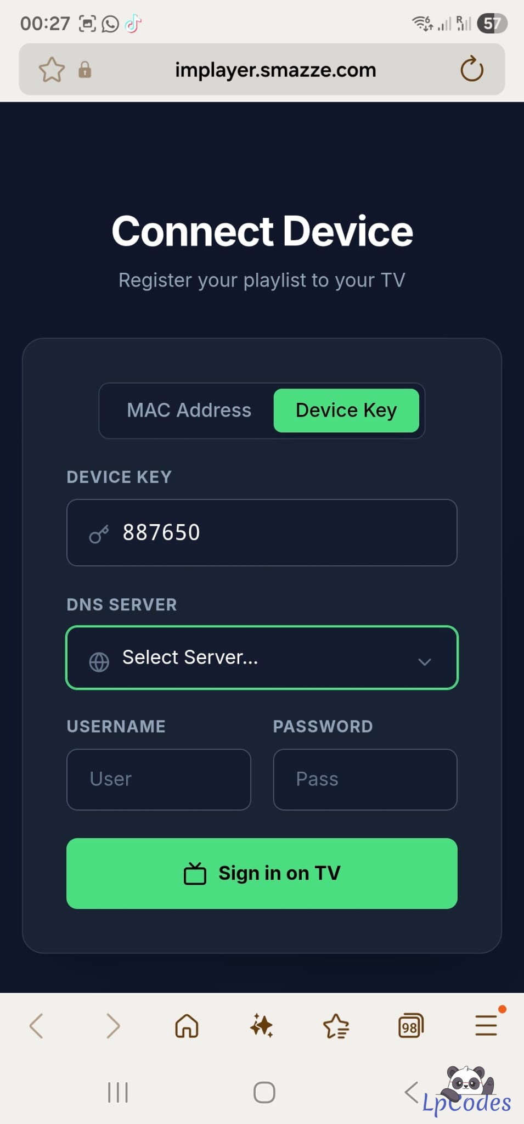
Task: Select the Device Key tab
Action: tap(346, 411)
